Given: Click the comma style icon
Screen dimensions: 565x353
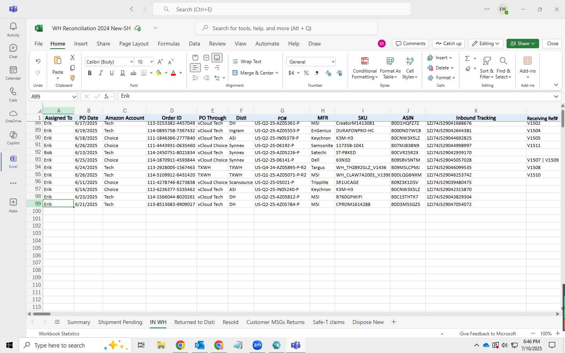Looking at the screenshot, I should 317,73.
